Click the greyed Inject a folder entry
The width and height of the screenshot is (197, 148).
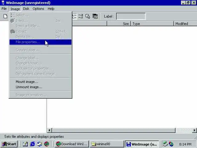(x=40, y=26)
